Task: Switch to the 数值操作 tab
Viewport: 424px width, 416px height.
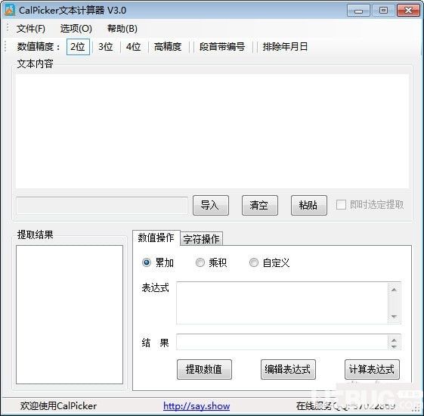Action: (156, 238)
